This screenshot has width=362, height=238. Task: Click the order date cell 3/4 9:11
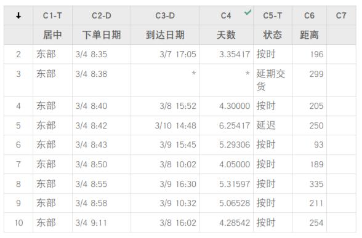tap(102, 223)
